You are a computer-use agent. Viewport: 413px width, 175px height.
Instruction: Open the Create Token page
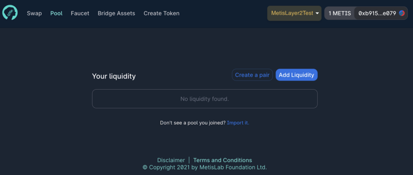tap(161, 13)
